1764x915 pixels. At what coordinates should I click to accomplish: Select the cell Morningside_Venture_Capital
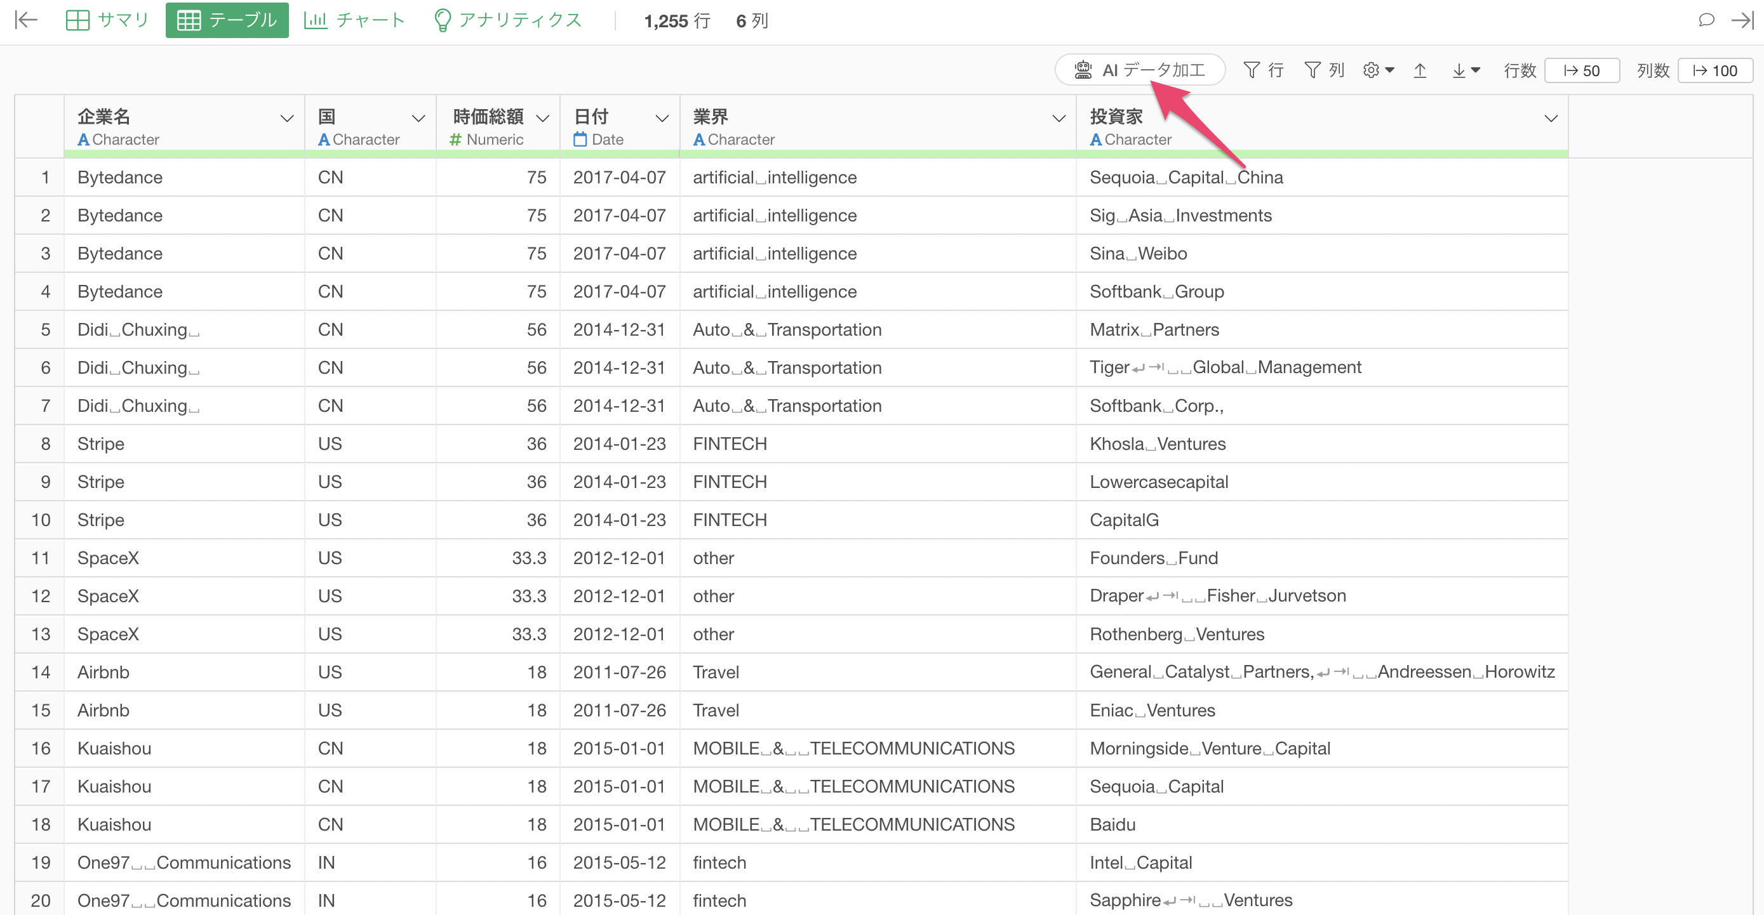[x=1321, y=748]
